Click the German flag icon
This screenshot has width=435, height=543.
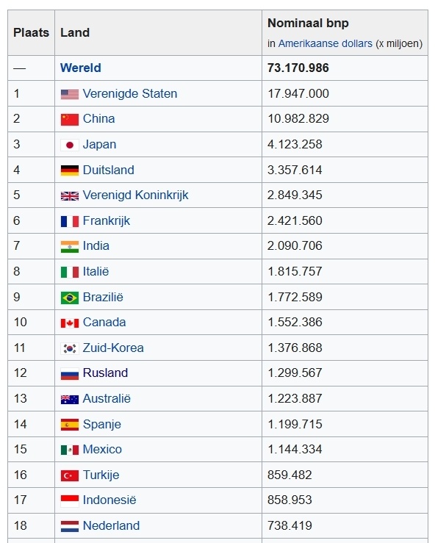70,170
